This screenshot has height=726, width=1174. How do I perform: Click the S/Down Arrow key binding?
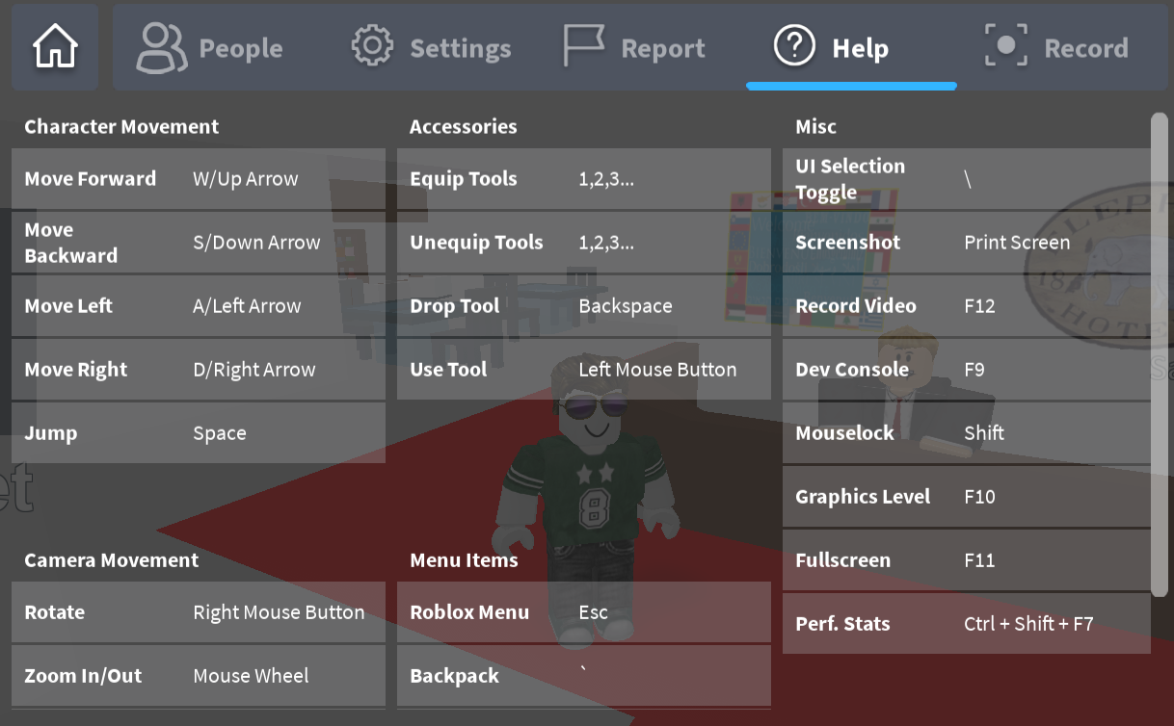click(x=256, y=243)
